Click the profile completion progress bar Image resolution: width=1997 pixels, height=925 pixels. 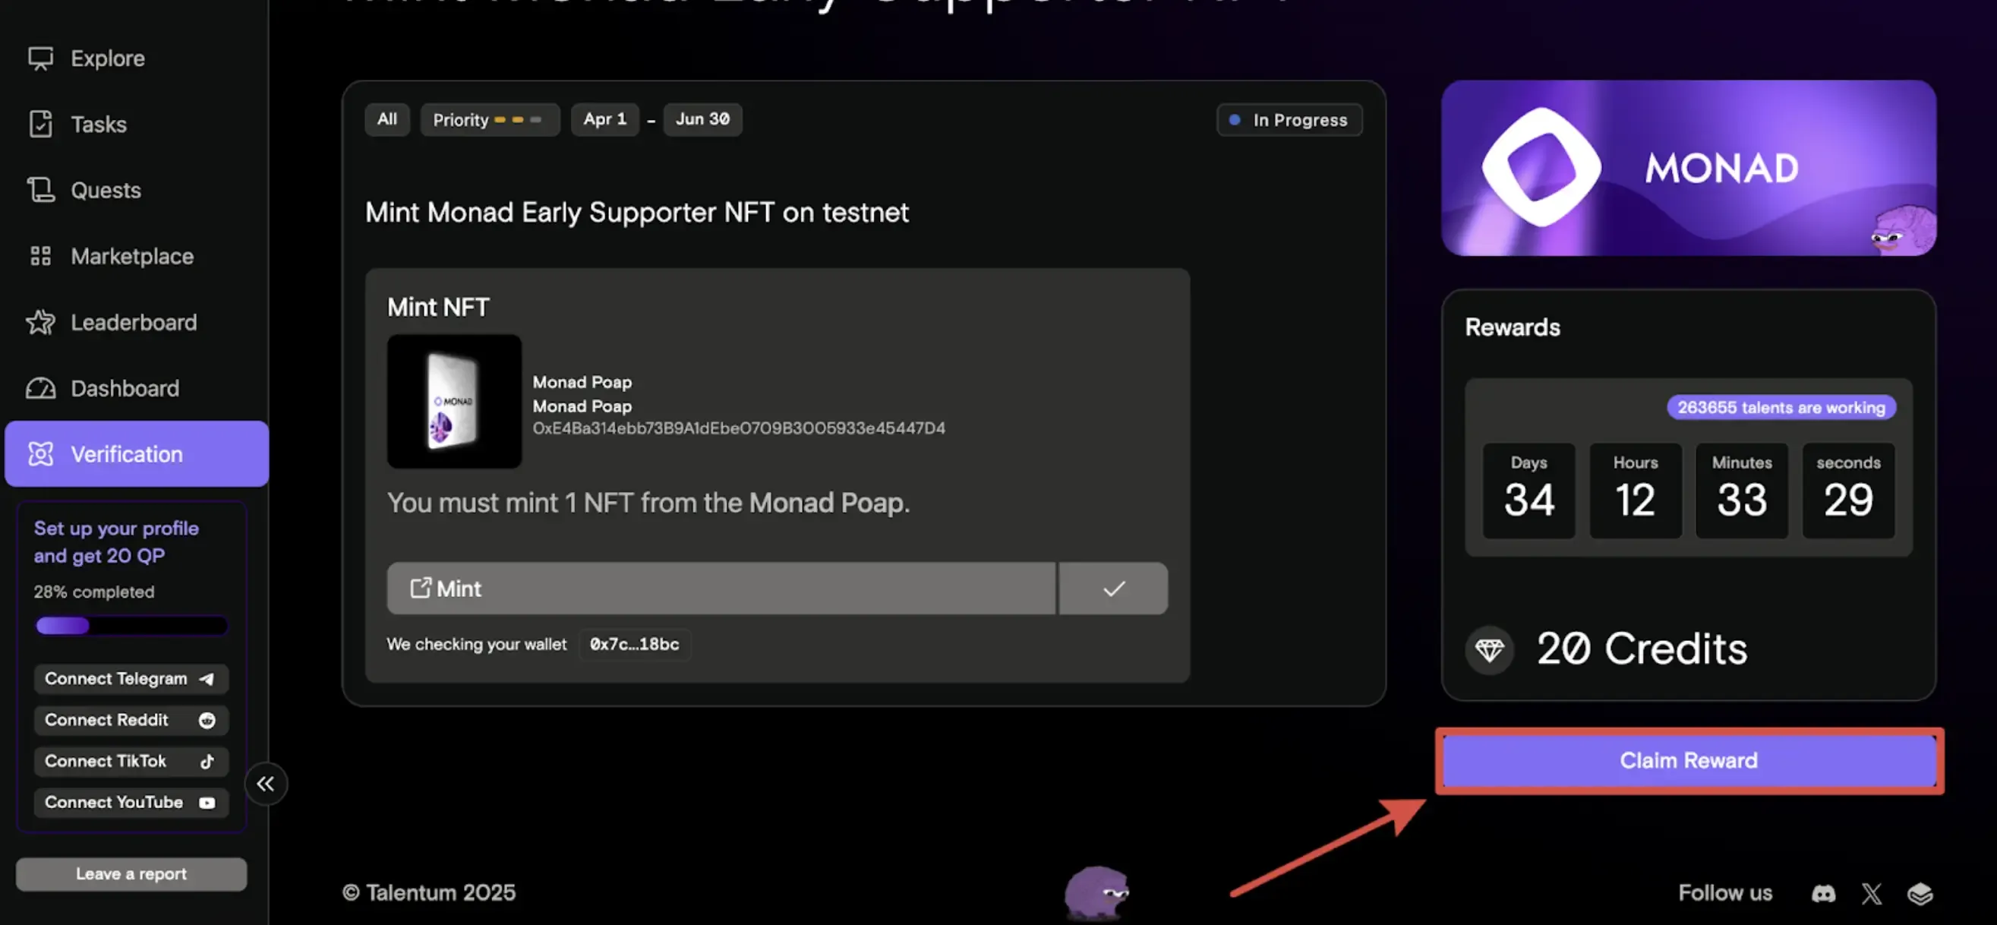[x=131, y=625]
